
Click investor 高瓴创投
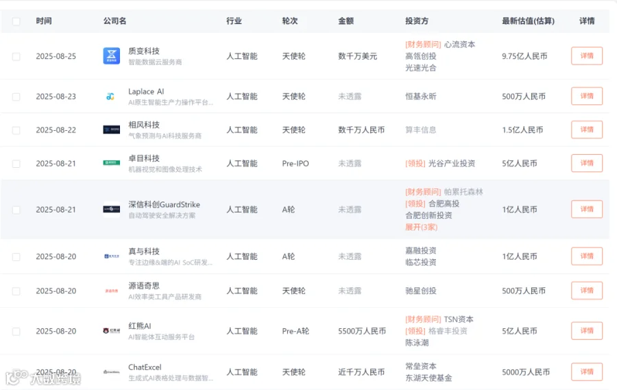tap(421, 56)
